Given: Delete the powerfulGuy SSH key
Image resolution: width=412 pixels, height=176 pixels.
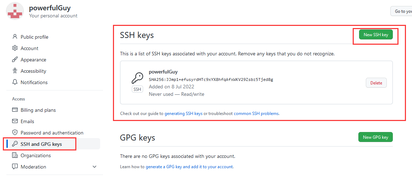Looking at the screenshot, I should coord(376,83).
